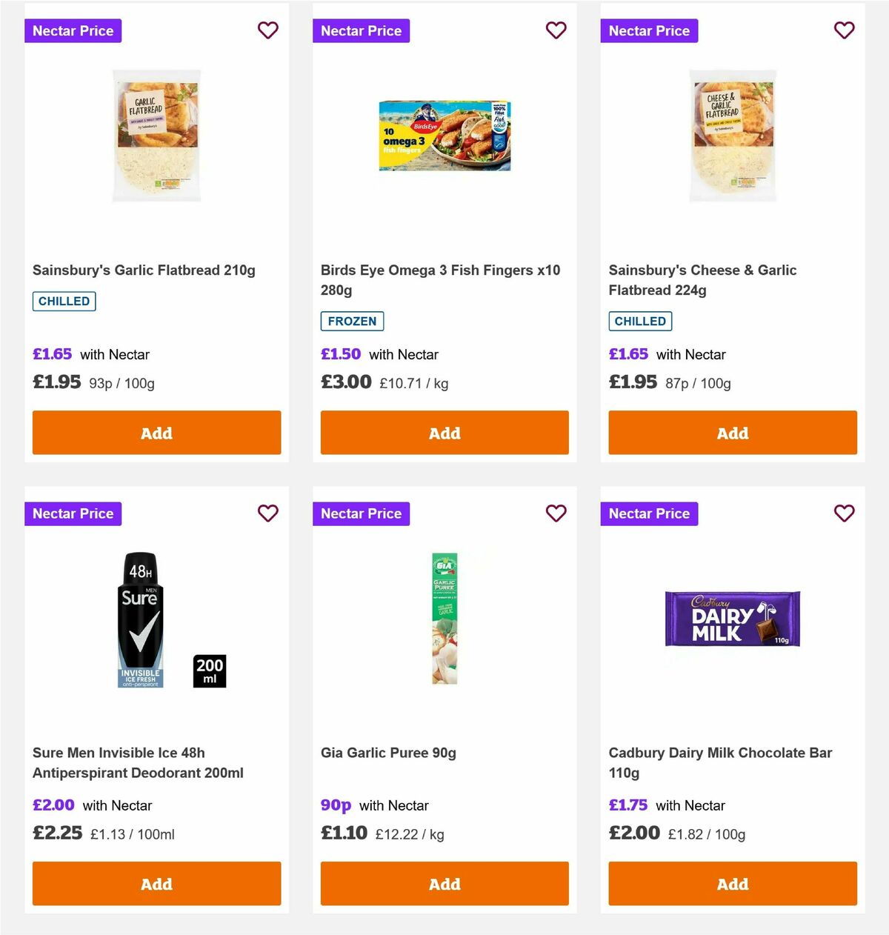Click the heart icon for Gia Garlic Puree
This screenshot has width=889, height=935.
[x=556, y=513]
